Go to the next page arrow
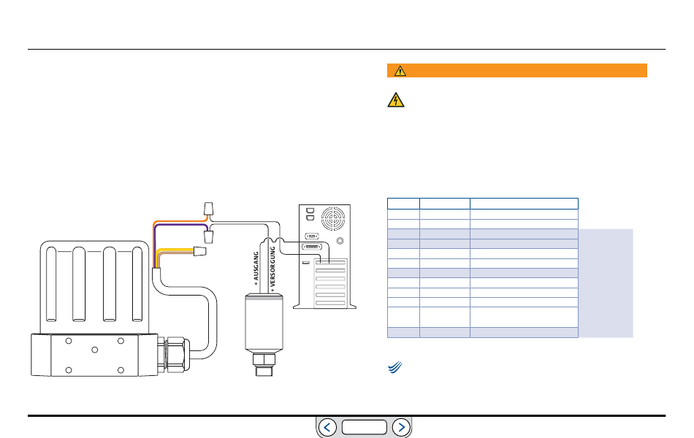Viewport: 694px width, 438px height. point(401,427)
